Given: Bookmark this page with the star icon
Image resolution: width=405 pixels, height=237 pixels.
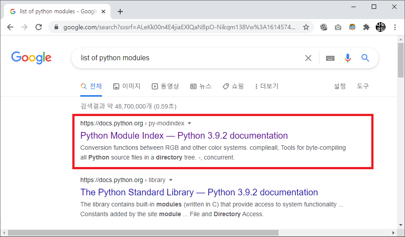Looking at the screenshot, I should click(x=306, y=27).
